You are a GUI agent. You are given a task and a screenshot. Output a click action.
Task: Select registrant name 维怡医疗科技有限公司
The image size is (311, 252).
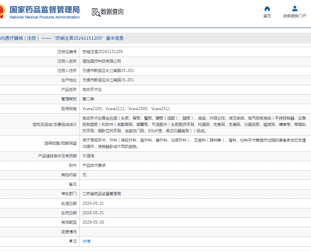102,61
